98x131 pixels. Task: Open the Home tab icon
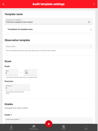[11, 127]
